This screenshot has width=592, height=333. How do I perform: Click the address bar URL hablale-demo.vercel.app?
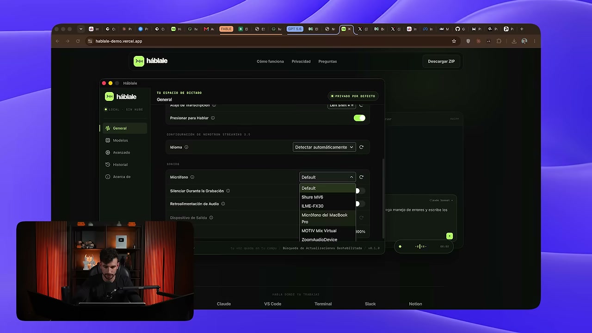(x=119, y=41)
